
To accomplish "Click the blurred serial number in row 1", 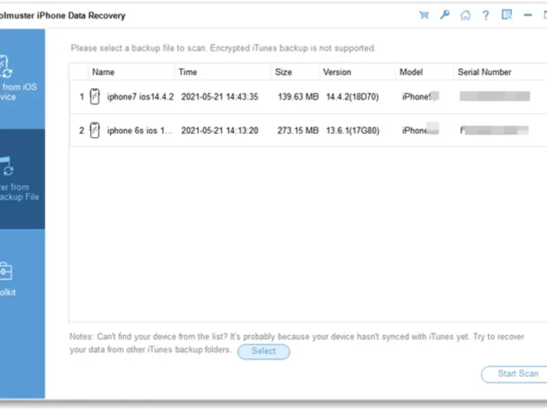I will click(494, 96).
